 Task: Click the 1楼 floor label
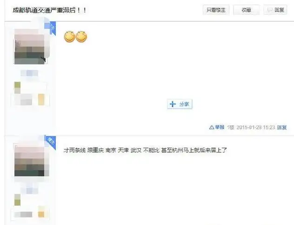[x=231, y=127]
